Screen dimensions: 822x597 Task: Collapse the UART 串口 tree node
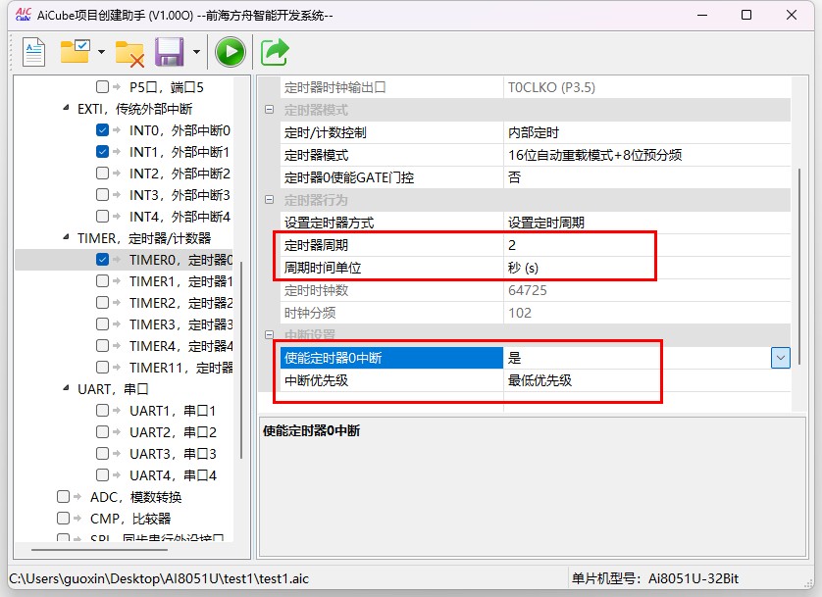pyautogui.click(x=66, y=388)
